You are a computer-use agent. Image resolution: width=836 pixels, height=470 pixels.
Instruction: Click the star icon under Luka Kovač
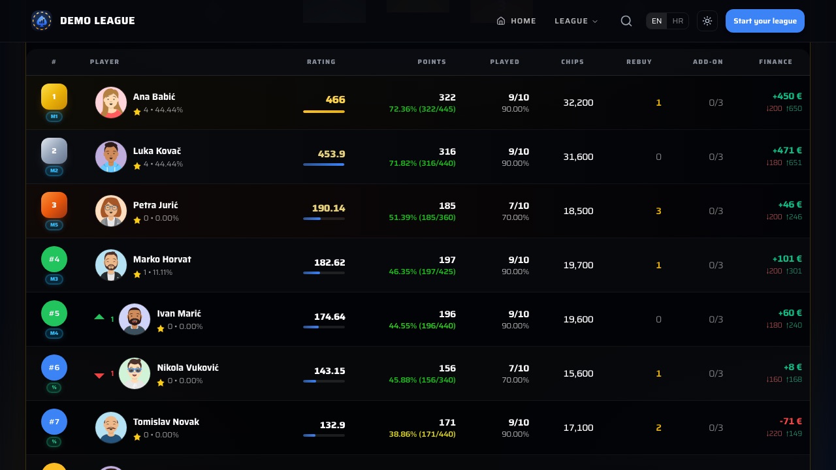[x=137, y=166]
